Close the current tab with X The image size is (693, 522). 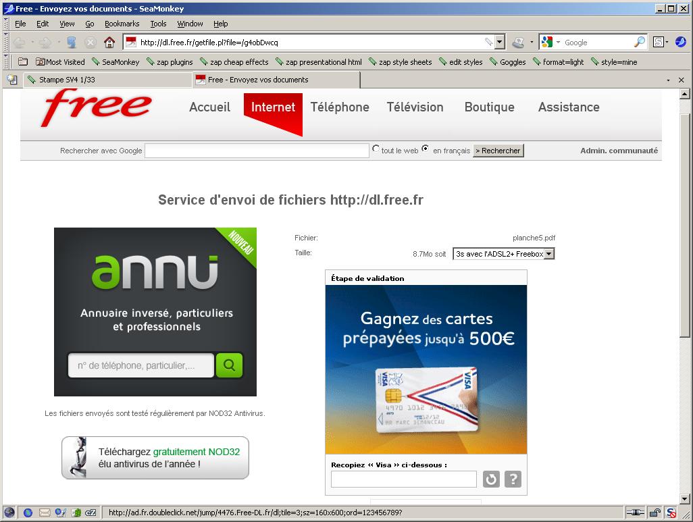click(681, 80)
